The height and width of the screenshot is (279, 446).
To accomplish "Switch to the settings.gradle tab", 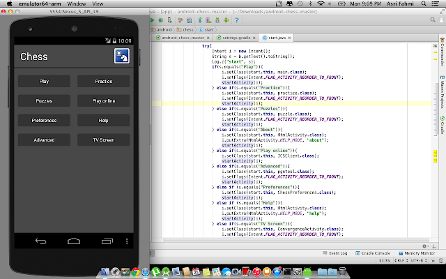I will [x=236, y=38].
